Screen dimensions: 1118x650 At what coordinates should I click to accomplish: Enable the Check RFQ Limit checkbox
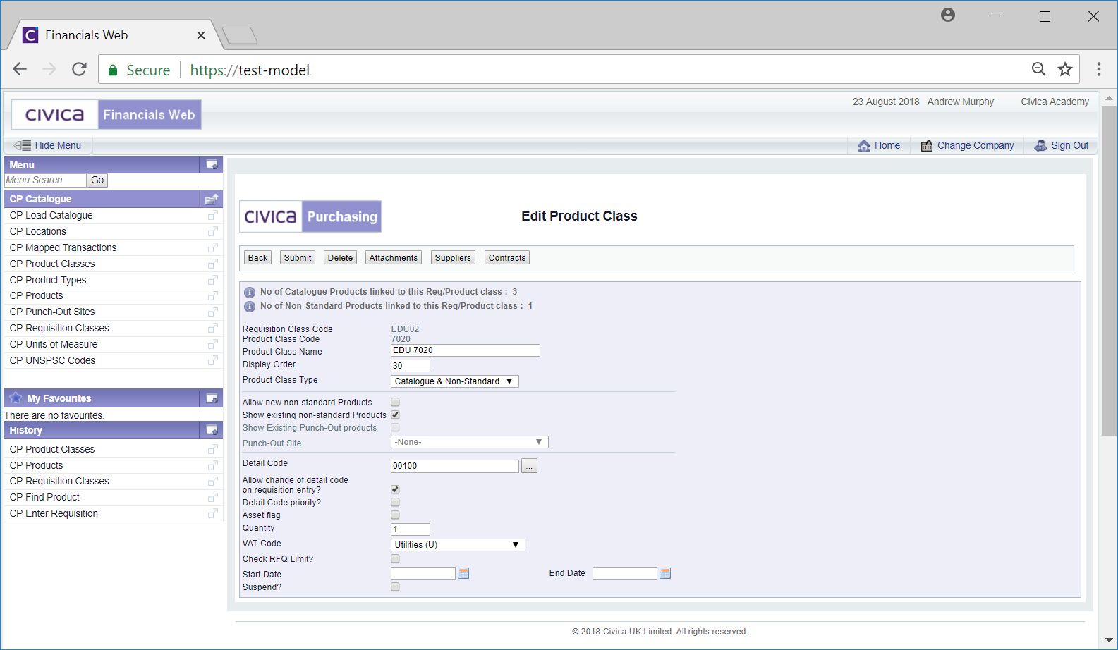[395, 559]
